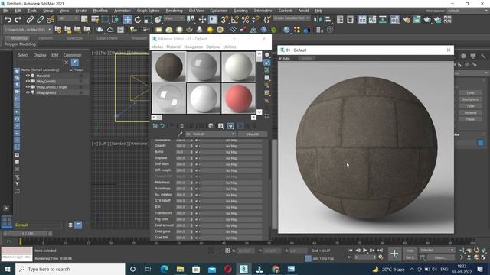The width and height of the screenshot is (490, 275).
Task: Open the project path dropdown
Action: pyautogui.click(x=28, y=30)
